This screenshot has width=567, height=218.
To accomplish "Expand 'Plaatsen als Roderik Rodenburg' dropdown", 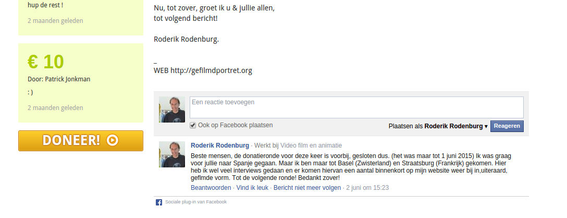I will tap(438, 126).
